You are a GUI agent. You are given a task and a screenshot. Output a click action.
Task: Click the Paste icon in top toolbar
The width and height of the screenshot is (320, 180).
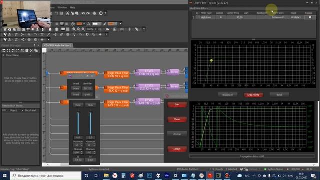click(77, 13)
